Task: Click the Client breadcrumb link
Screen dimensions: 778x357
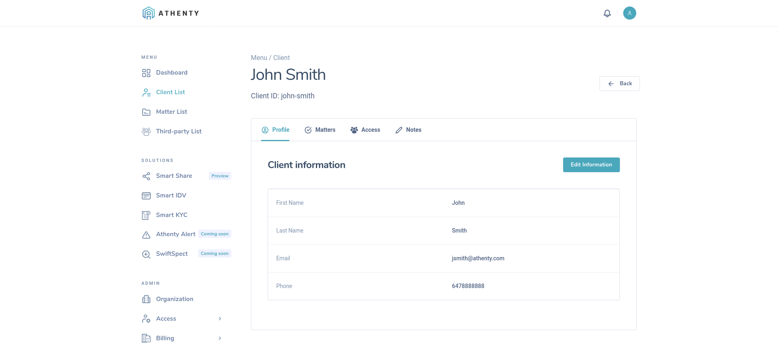Action: pos(282,58)
